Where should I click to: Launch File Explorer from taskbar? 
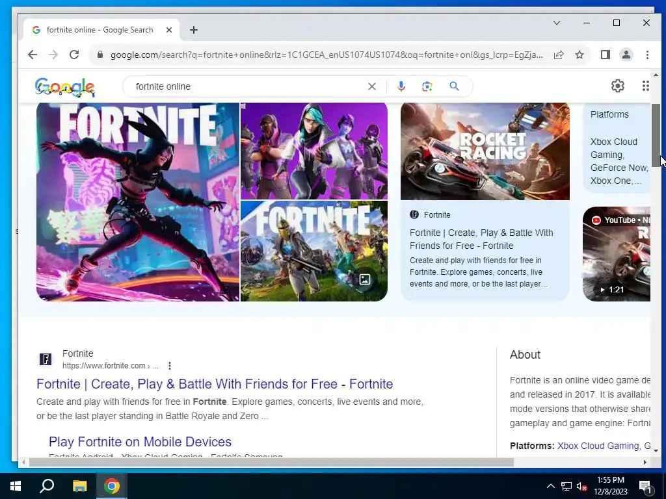[x=79, y=486]
